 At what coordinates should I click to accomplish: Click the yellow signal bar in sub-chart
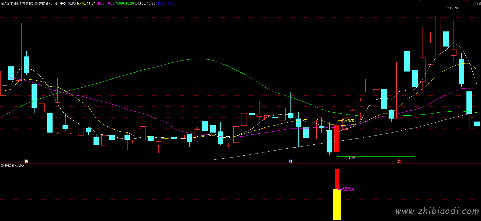337,204
